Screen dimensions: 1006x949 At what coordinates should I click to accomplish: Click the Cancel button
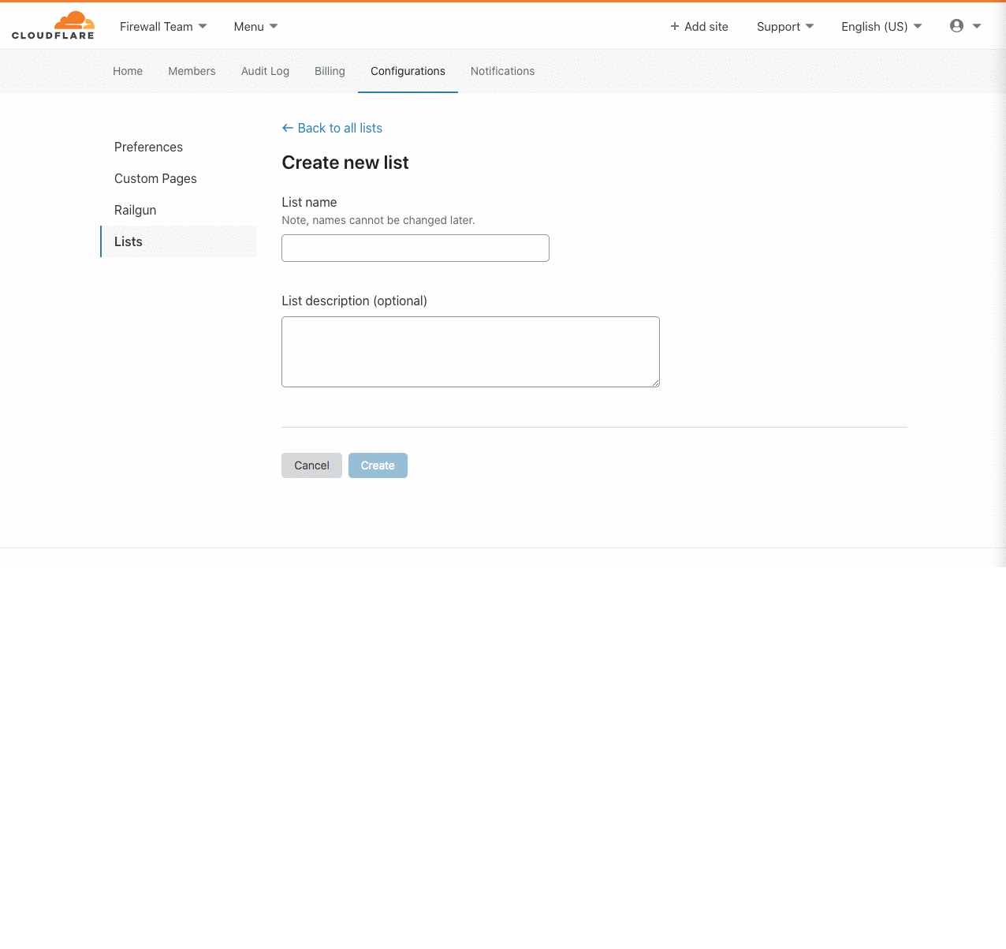coord(311,465)
